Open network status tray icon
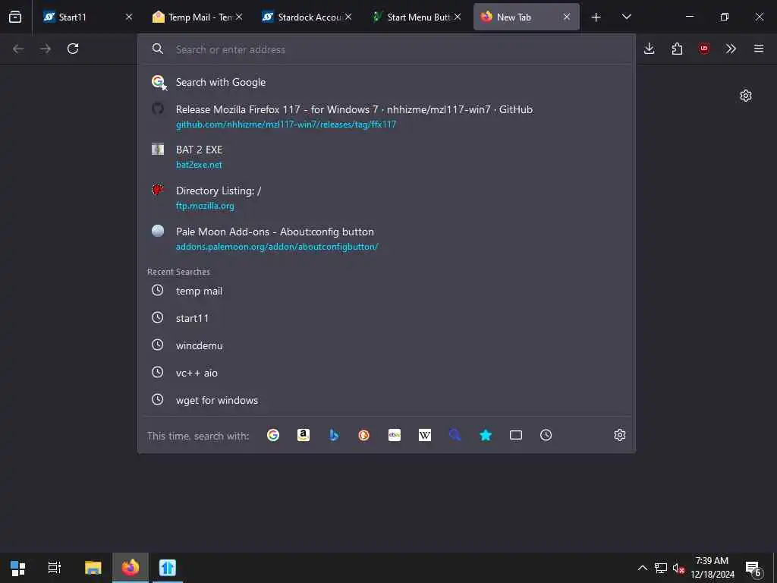Viewport: 777px width, 583px height. 661,568
